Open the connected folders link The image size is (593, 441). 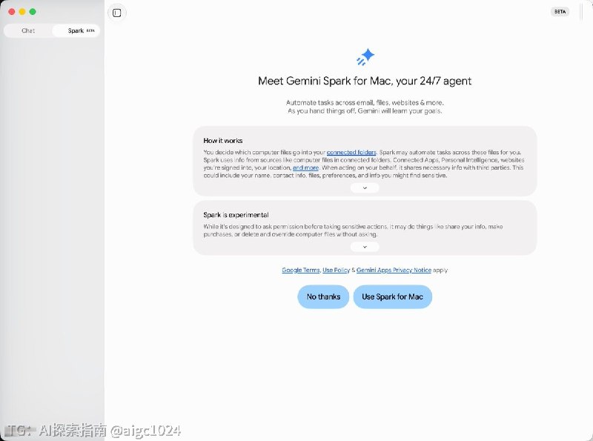point(351,153)
